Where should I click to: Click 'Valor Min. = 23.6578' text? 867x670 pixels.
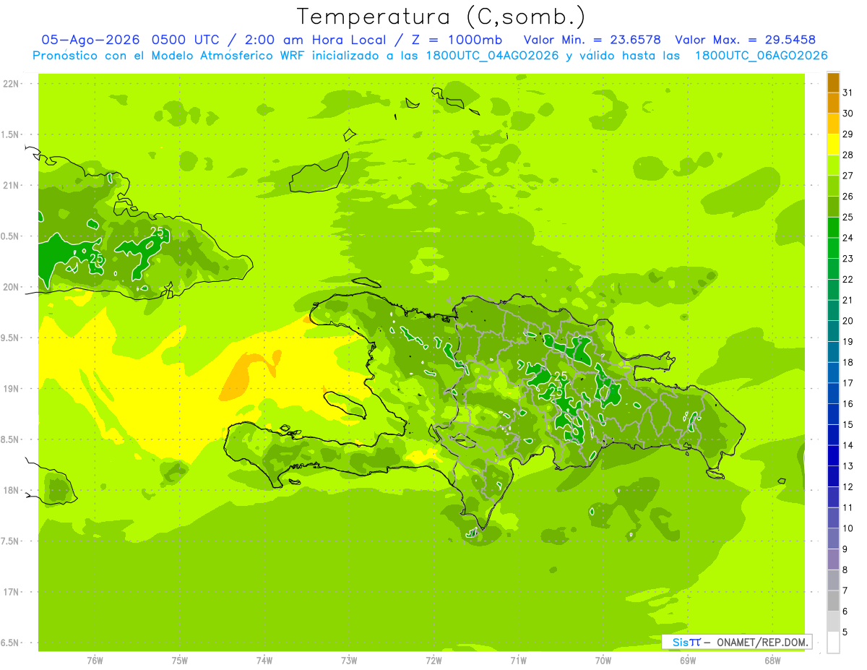594,40
